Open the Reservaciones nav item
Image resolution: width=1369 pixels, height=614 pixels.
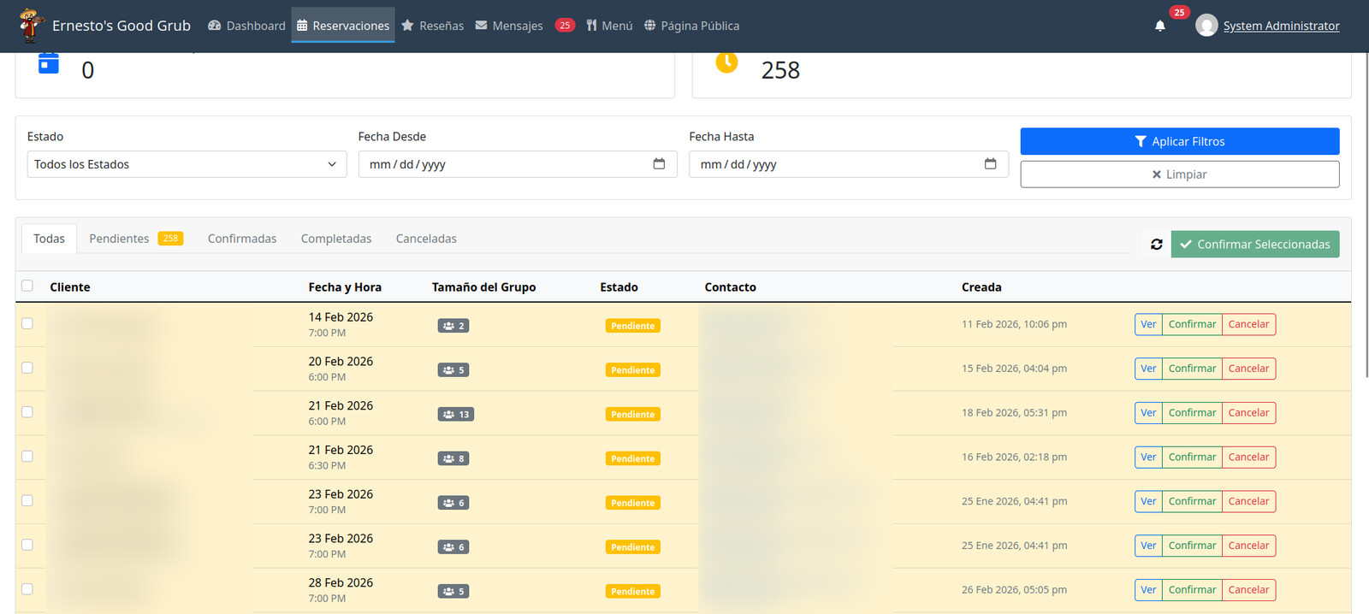pyautogui.click(x=343, y=26)
